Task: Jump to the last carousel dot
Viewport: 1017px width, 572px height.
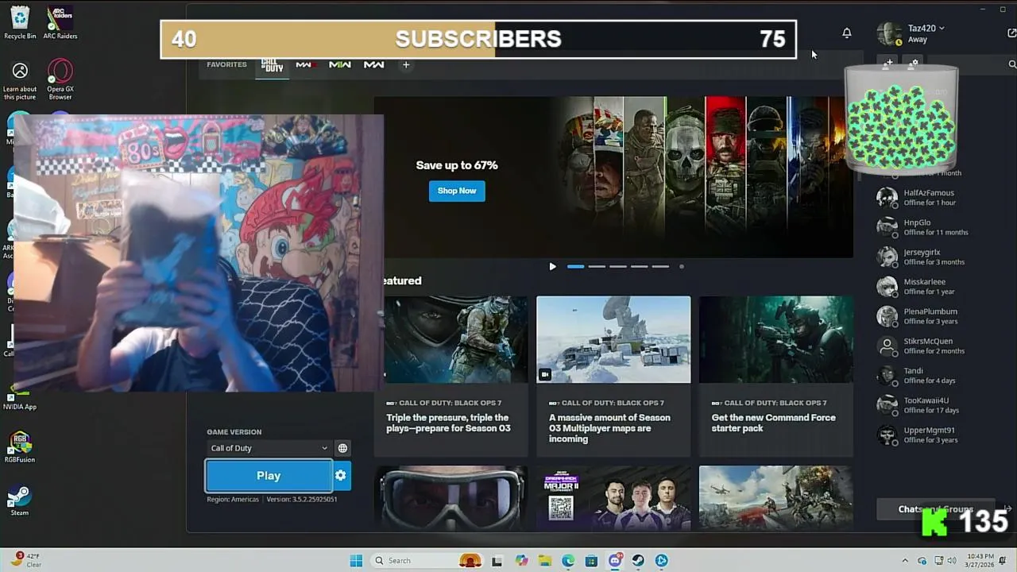Action: click(x=682, y=267)
